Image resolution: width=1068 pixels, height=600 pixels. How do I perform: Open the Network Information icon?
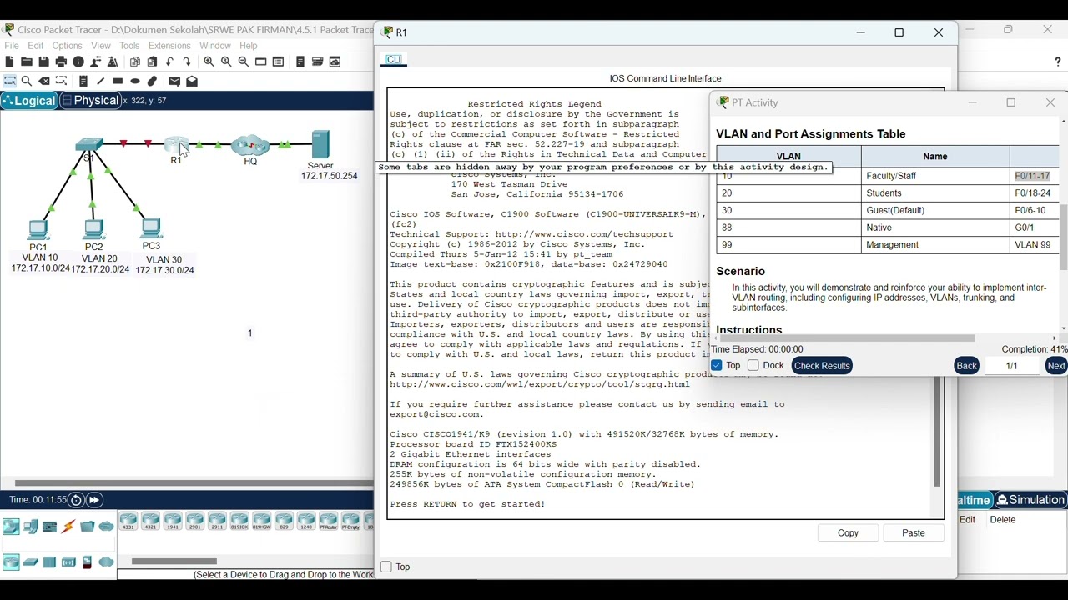tap(78, 62)
